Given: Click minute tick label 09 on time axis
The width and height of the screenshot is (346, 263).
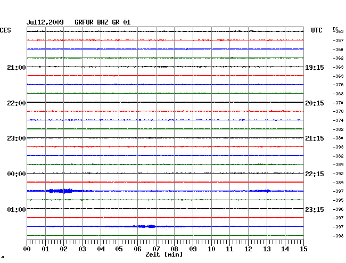Looking at the screenshot, I should click(193, 249).
